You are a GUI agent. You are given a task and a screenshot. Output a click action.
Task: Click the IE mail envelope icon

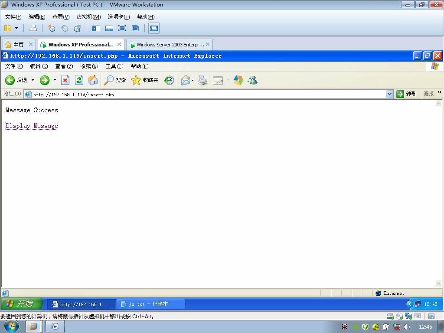click(186, 80)
